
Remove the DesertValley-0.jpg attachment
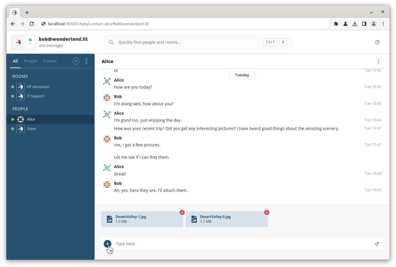[267, 212]
